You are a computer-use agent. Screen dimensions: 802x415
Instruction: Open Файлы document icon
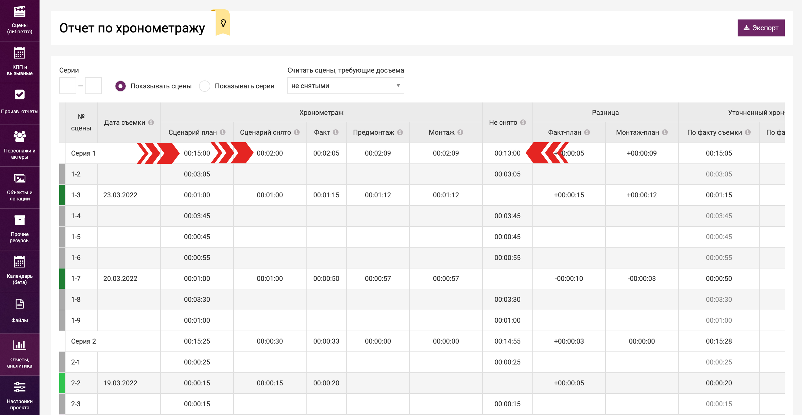(19, 304)
